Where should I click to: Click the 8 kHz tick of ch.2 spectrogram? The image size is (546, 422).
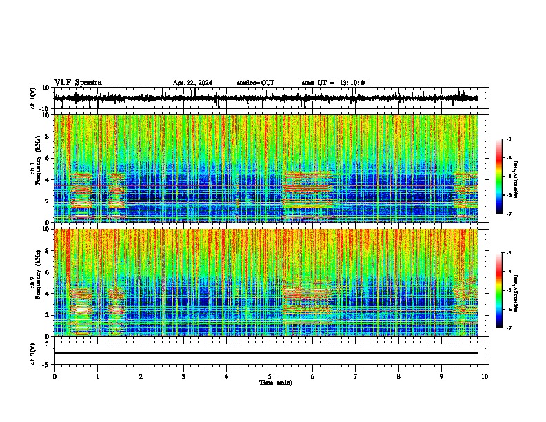click(48, 251)
